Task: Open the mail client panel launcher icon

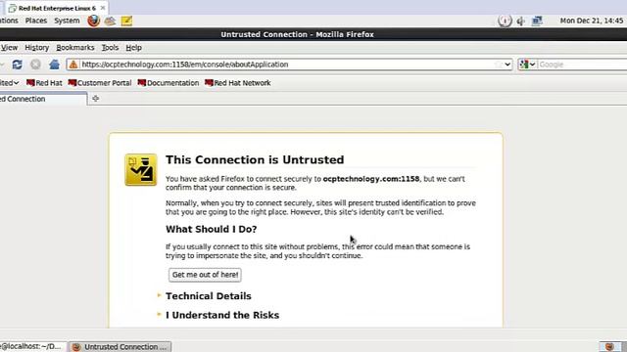Action: pos(110,21)
